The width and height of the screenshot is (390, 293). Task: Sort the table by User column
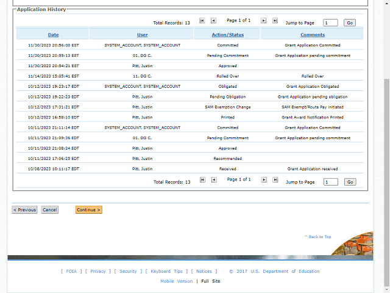coord(142,35)
